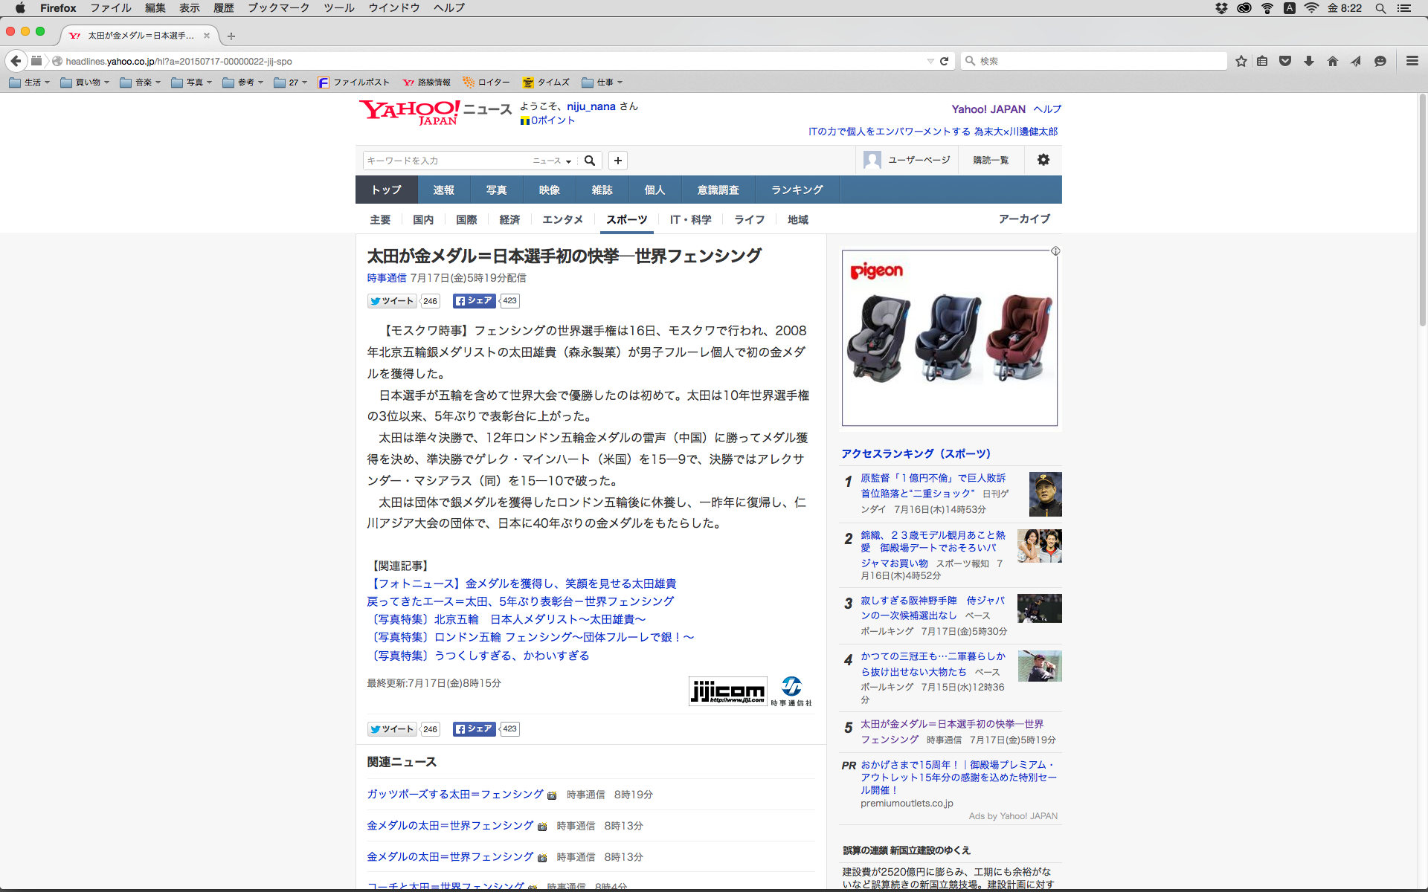
Task: Click the top Facebook シェア button
Action: click(x=475, y=301)
